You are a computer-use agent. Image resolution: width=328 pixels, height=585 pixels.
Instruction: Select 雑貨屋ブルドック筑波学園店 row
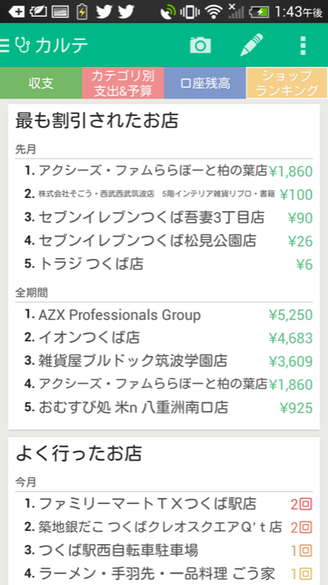164,361
